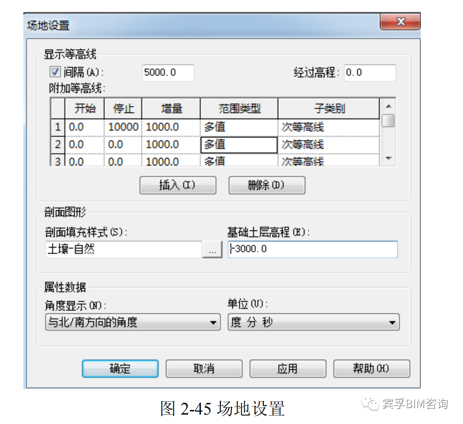This screenshot has height=424, width=463.
Task: Click the 基础土层高程 field showing -3000.0
Action: point(313,249)
